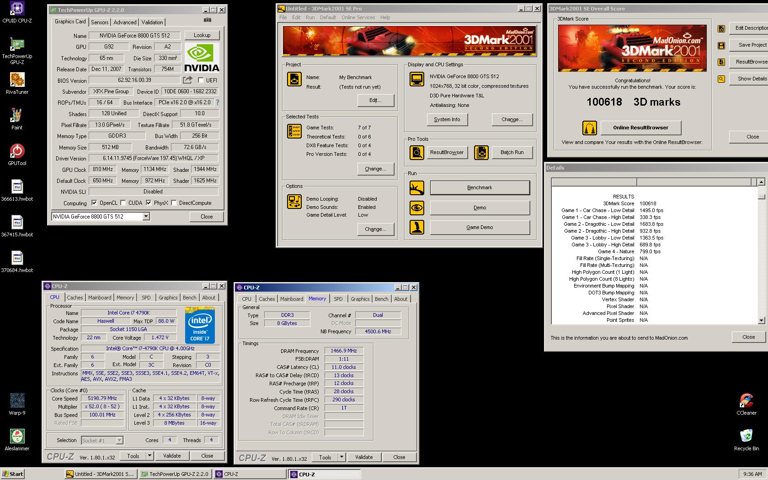The image size is (768, 480).
Task: Expand the Tools dropdown arrow in left CPU-Z
Action: pyautogui.click(x=149, y=456)
